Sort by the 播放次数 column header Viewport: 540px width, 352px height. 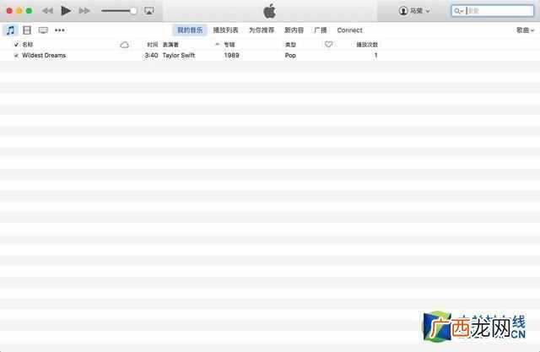(367, 45)
